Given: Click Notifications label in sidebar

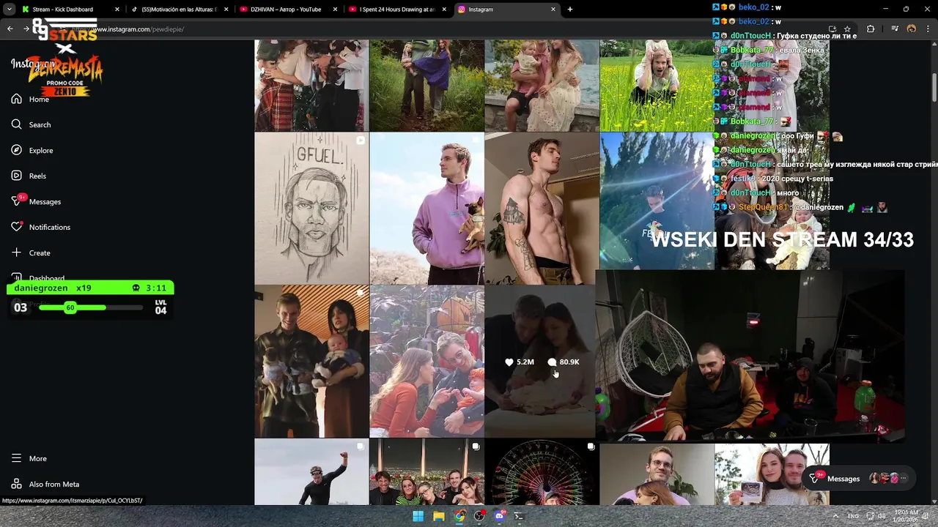Looking at the screenshot, I should [50, 228].
